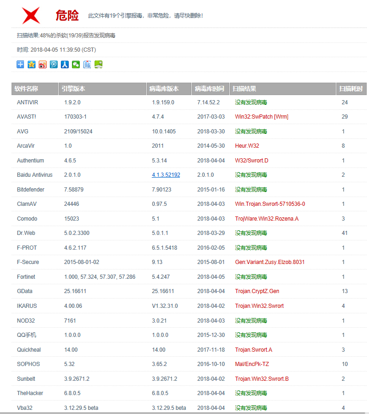The height and width of the screenshot is (414, 369).
Task: Select F-Secure software name
Action: (28, 262)
